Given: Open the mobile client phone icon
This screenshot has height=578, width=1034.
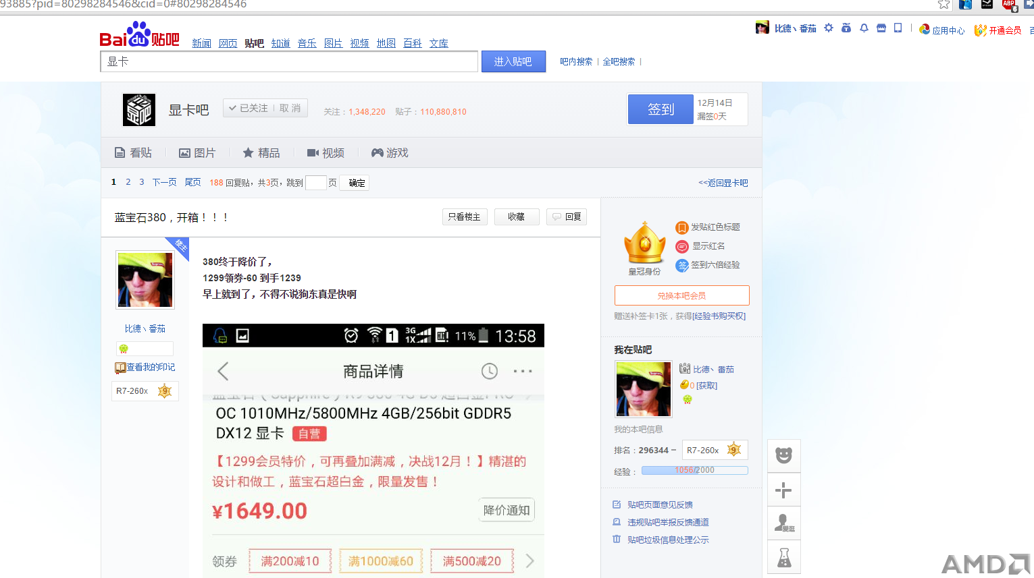Looking at the screenshot, I should pos(898,28).
